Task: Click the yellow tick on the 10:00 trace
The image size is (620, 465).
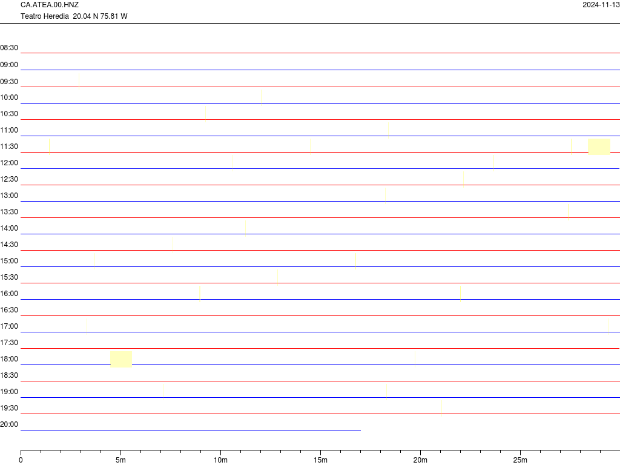Action: (262, 97)
